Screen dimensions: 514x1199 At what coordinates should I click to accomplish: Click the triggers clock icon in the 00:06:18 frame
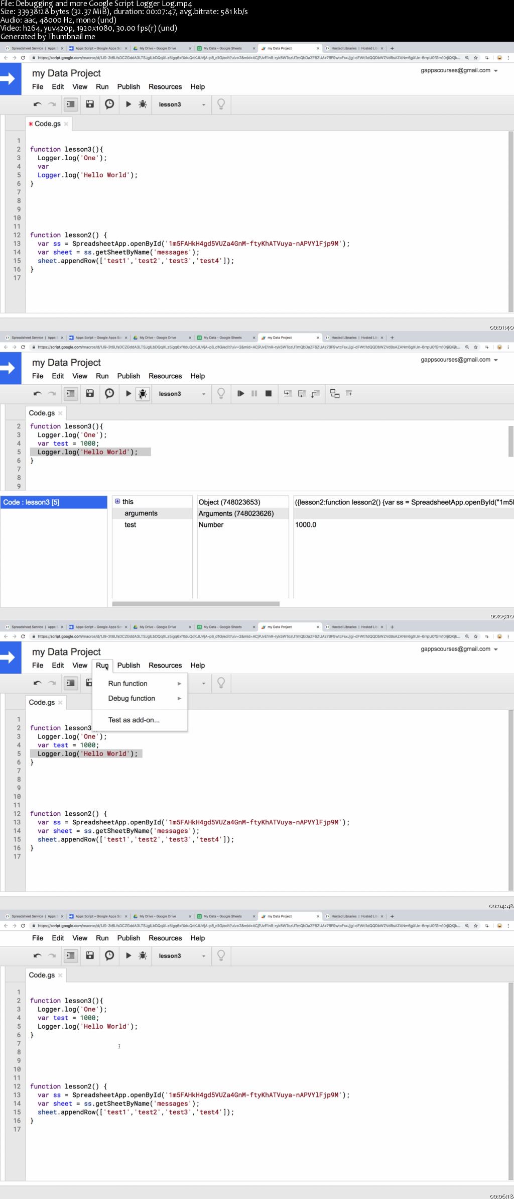click(109, 956)
